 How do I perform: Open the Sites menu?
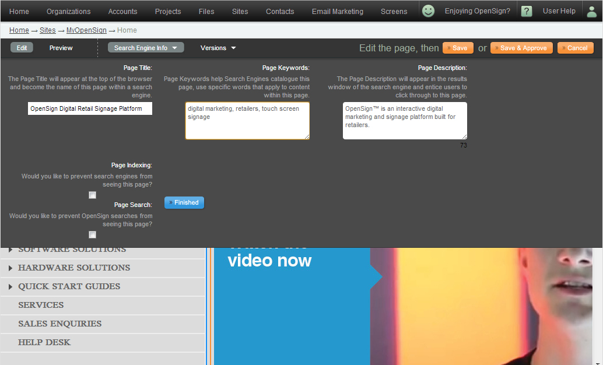[x=240, y=11]
